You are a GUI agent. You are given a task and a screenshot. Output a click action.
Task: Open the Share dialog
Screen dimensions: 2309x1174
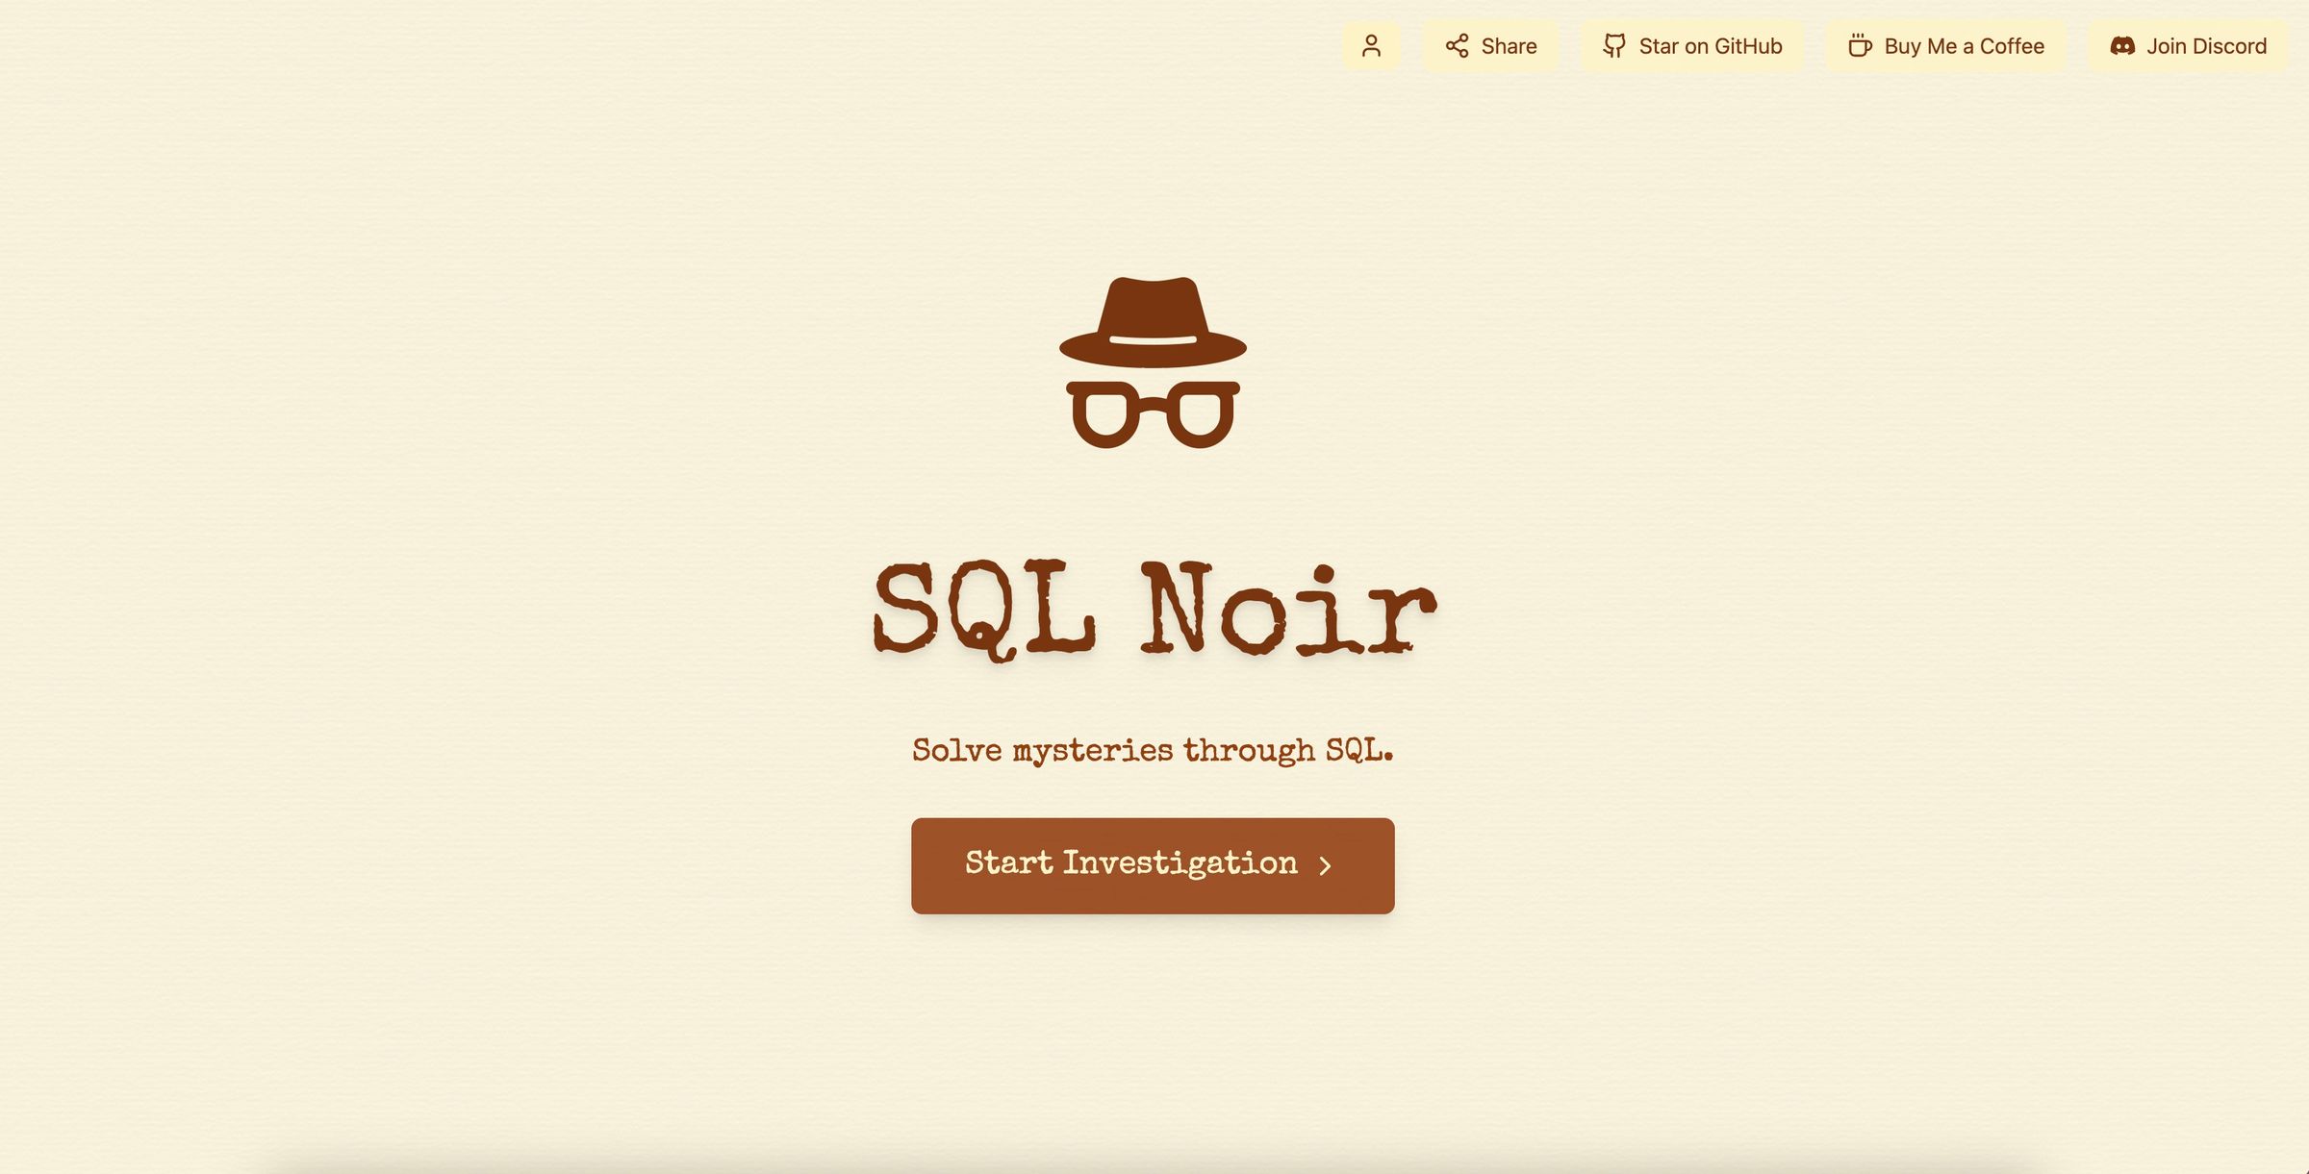coord(1489,45)
